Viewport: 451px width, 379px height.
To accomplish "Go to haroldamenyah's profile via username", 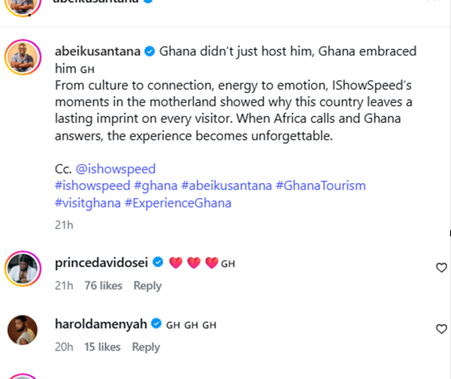I will (101, 324).
